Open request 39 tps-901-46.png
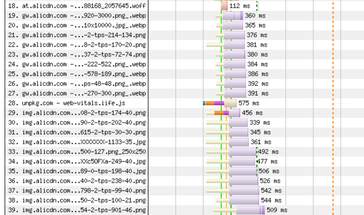The height and width of the screenshot is (215, 364). (77, 210)
